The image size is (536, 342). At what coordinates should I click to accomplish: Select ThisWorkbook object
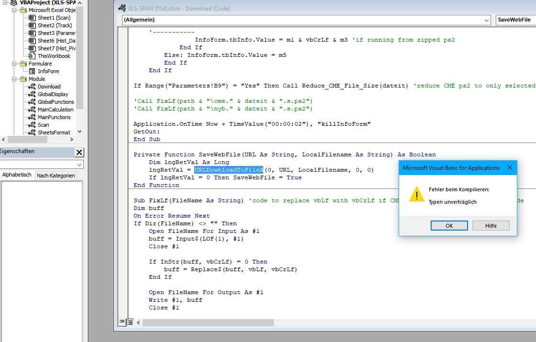coord(54,56)
